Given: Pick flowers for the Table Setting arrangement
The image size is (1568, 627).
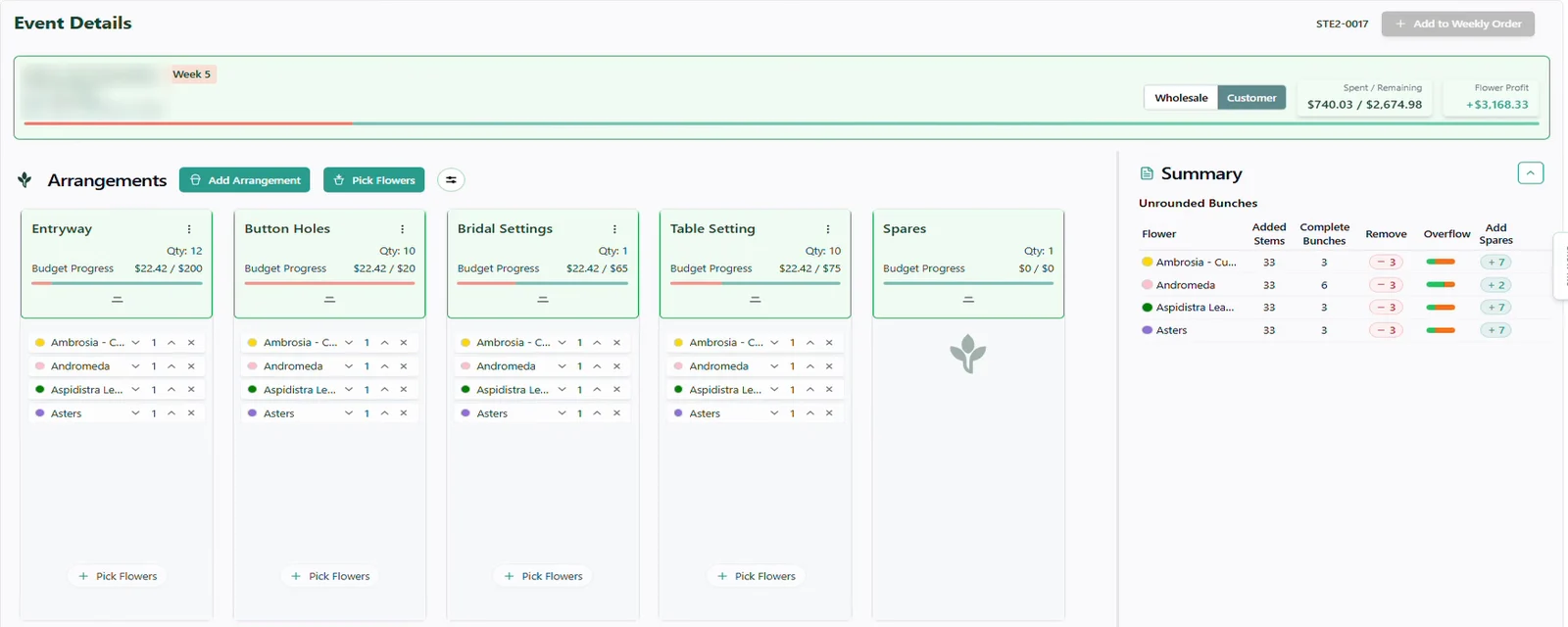Looking at the screenshot, I should (x=756, y=576).
